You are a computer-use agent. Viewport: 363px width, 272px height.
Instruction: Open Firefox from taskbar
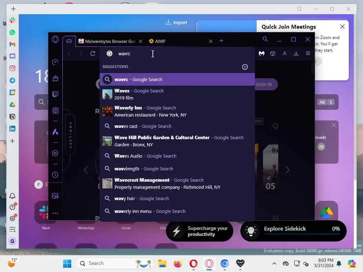pyautogui.click(x=178, y=263)
